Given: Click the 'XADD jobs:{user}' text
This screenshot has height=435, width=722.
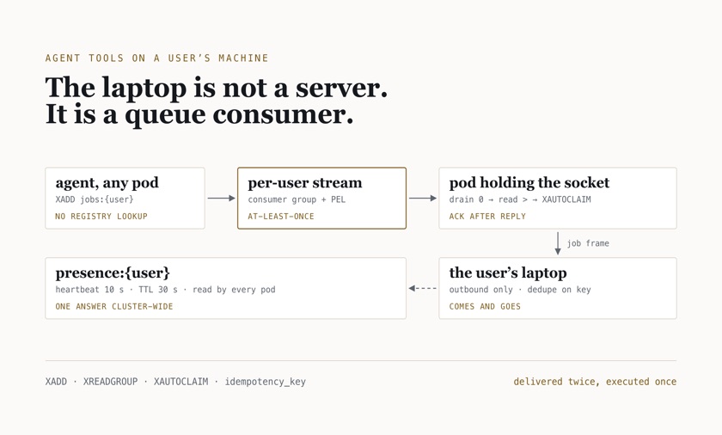Looking at the screenshot, I should pos(95,199).
